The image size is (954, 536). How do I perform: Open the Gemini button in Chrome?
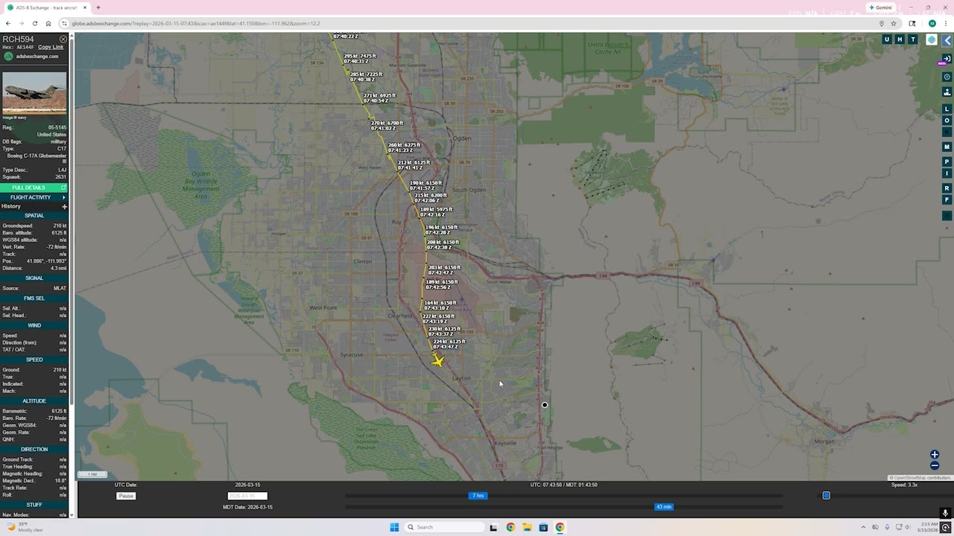[880, 7]
